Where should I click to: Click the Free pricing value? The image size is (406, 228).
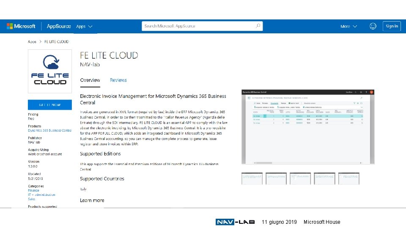click(31, 119)
